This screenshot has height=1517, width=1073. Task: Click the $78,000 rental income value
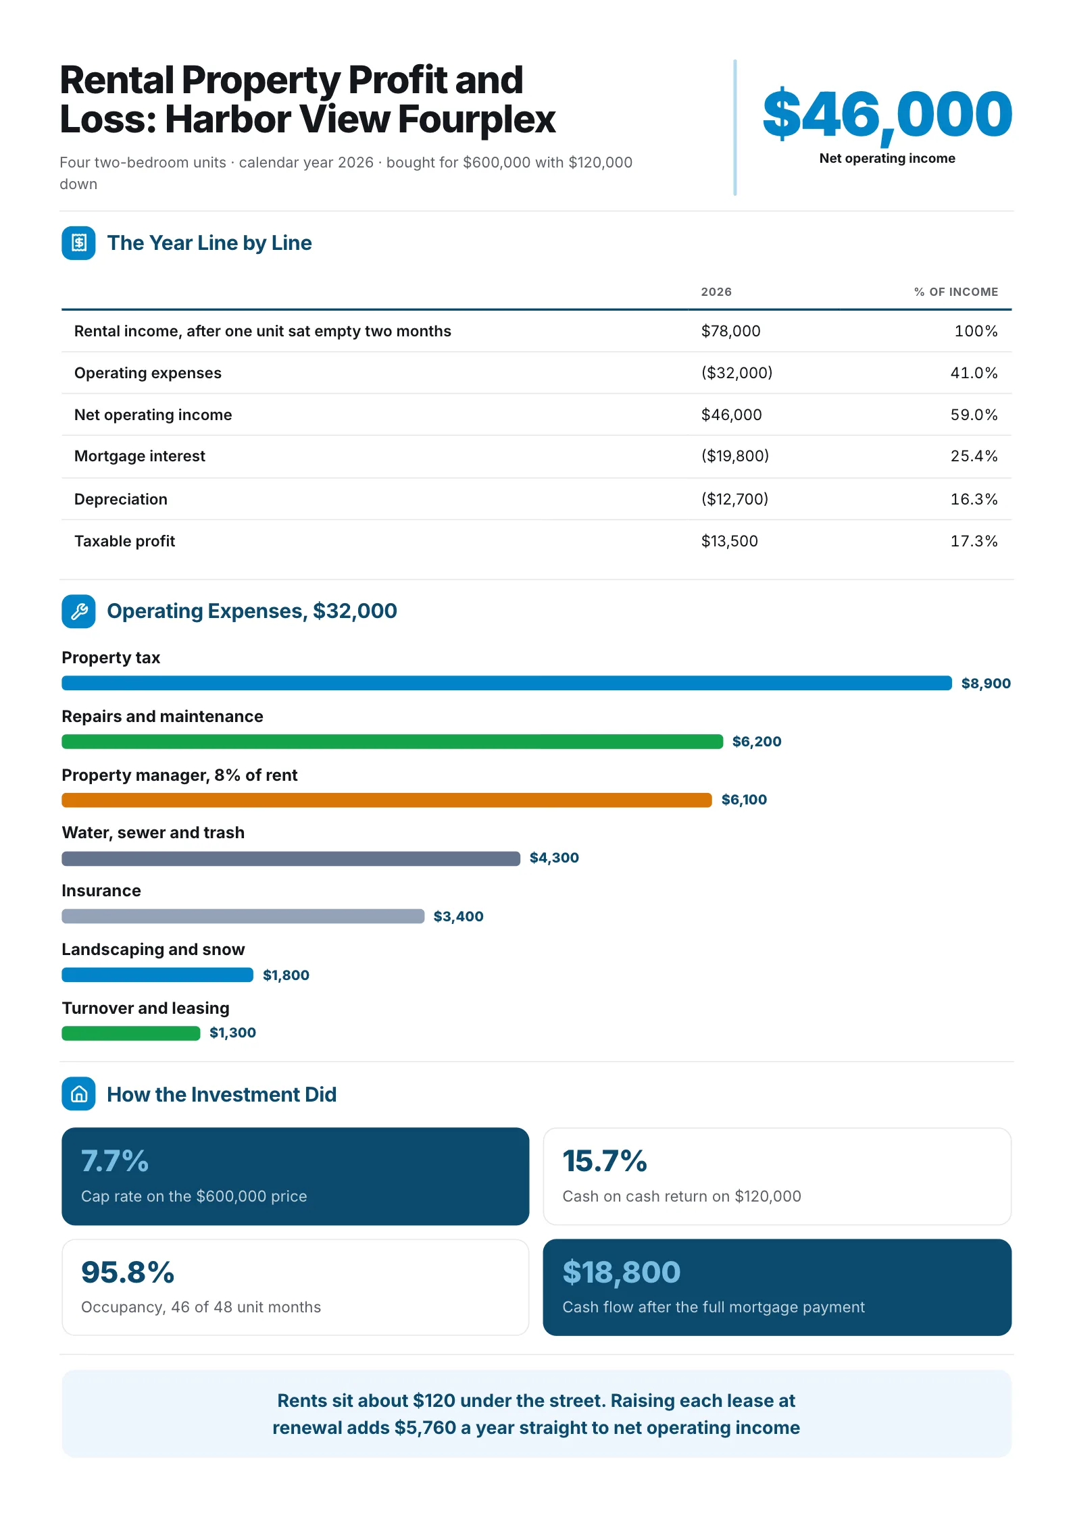point(730,331)
